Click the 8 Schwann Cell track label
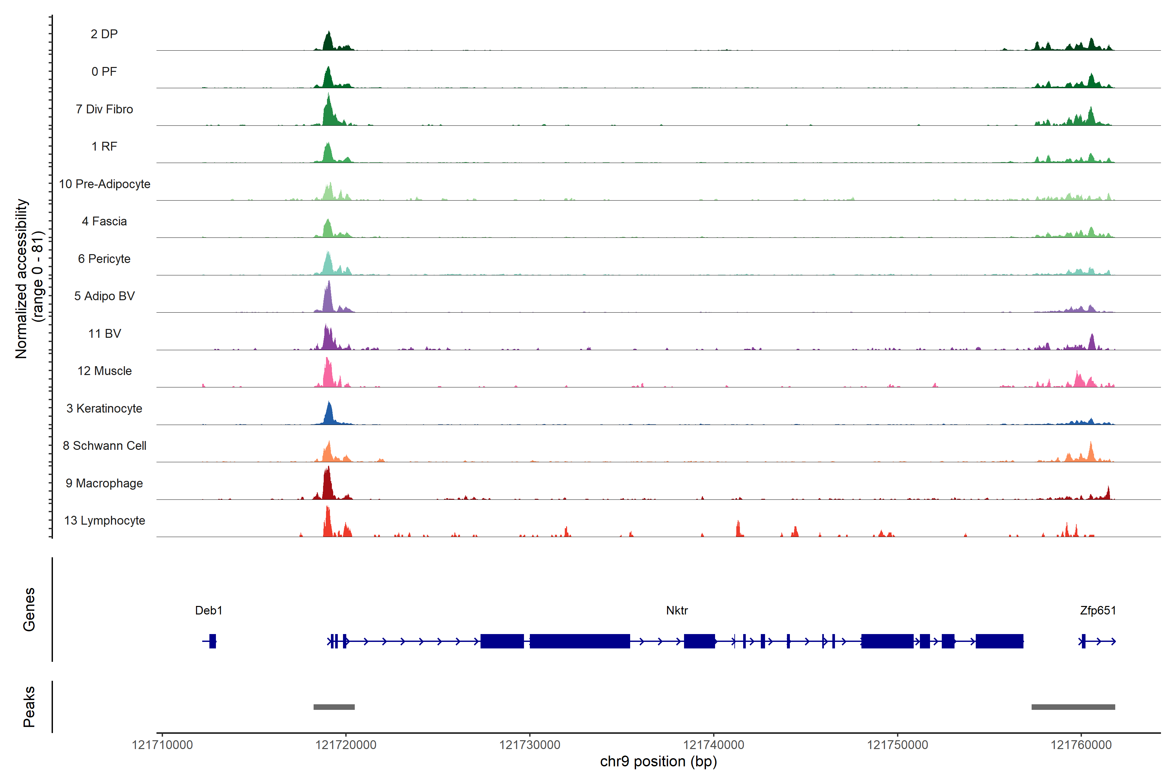The height and width of the screenshot is (784, 1176). point(105,446)
